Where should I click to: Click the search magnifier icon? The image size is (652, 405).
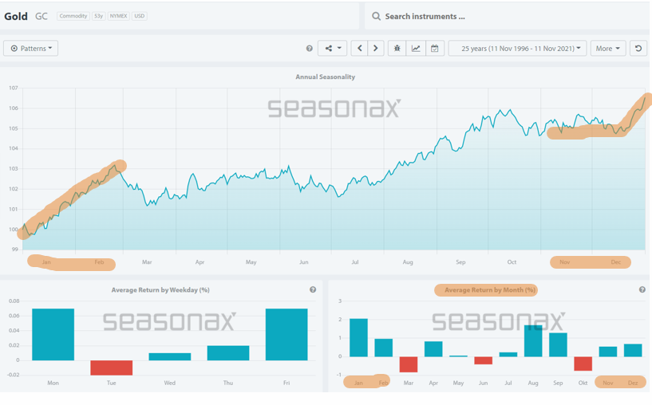click(x=377, y=16)
